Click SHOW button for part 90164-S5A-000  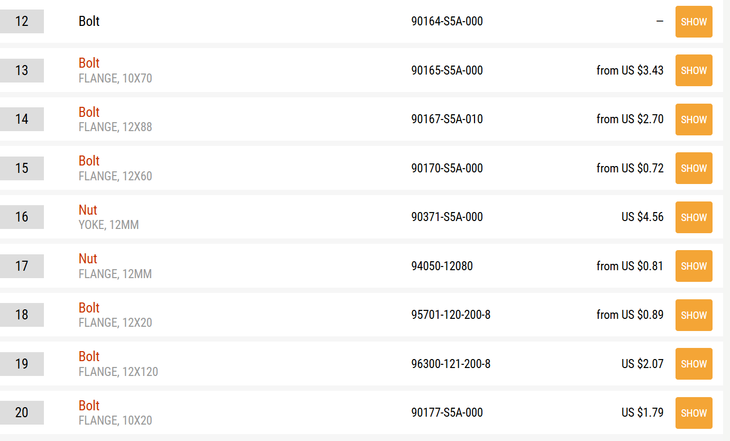pyautogui.click(x=693, y=22)
